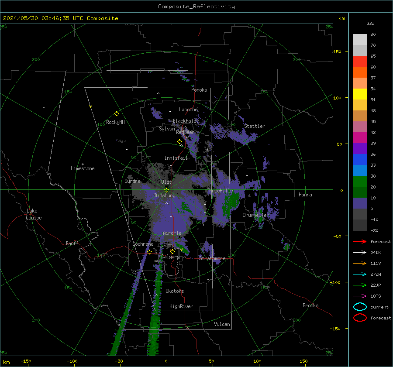Click the 04DK legend label
The height and width of the screenshot is (367, 393).
[376, 253]
